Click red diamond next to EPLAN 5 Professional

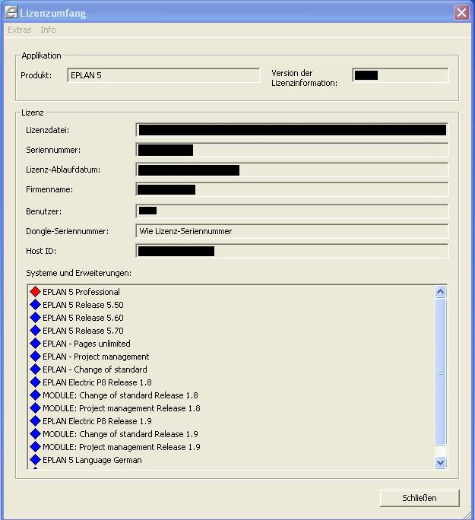(35, 292)
